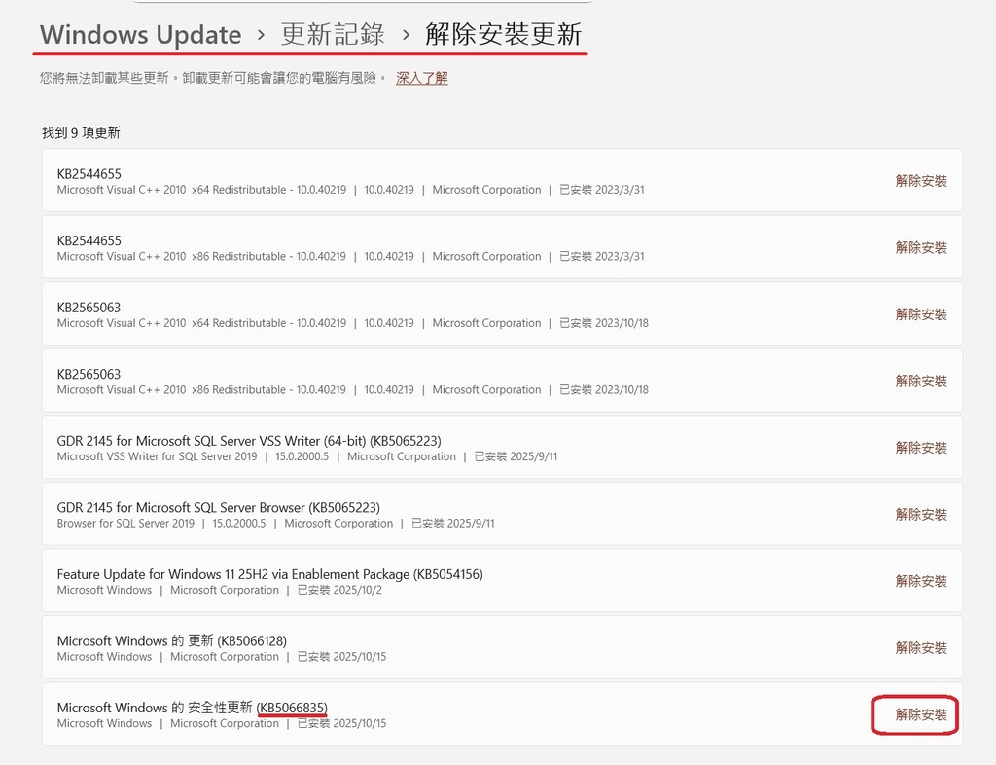The width and height of the screenshot is (996, 765).
Task: Click 解除安裝 for SQL Server Browser update
Action: (x=921, y=515)
